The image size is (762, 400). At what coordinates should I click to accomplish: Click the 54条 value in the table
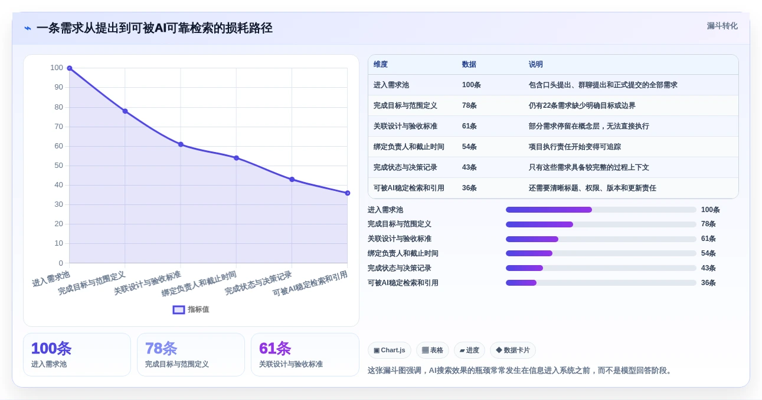[x=469, y=147]
